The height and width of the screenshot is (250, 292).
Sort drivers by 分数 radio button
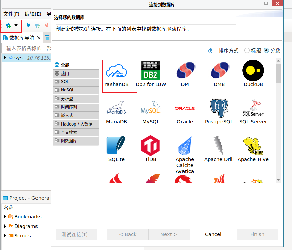(266, 50)
